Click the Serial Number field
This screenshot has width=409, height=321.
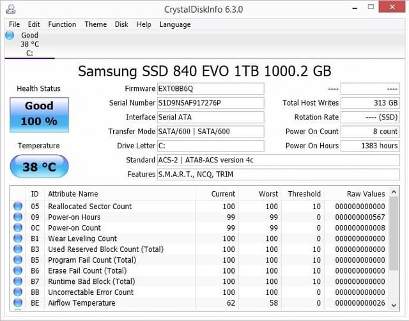click(210, 103)
